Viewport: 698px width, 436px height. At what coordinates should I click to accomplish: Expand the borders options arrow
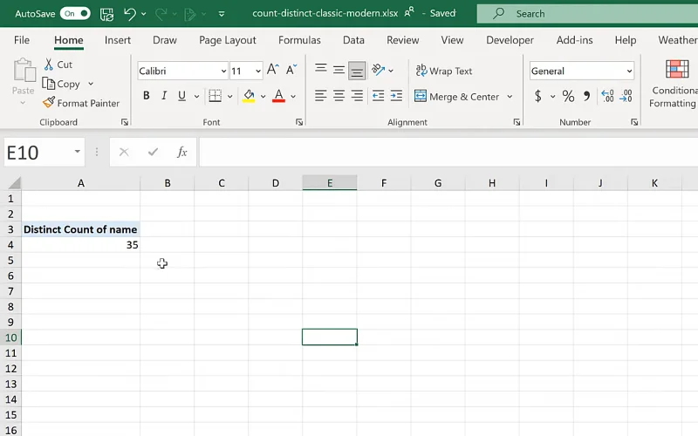coord(229,96)
